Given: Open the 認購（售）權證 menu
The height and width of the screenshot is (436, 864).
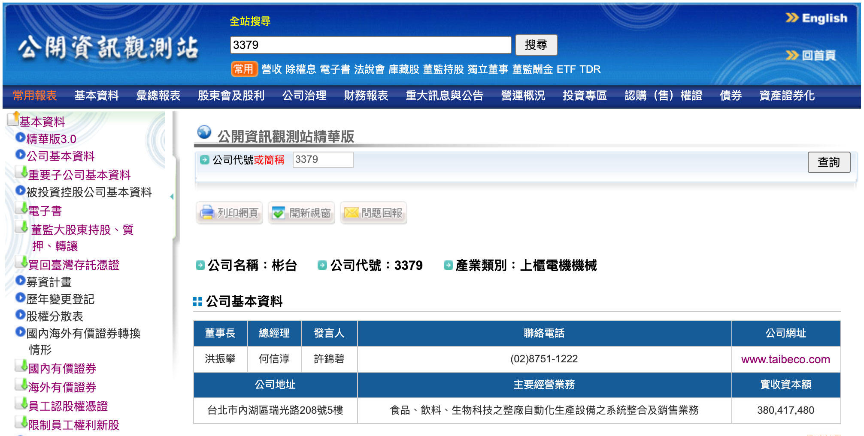Looking at the screenshot, I should pos(664,96).
